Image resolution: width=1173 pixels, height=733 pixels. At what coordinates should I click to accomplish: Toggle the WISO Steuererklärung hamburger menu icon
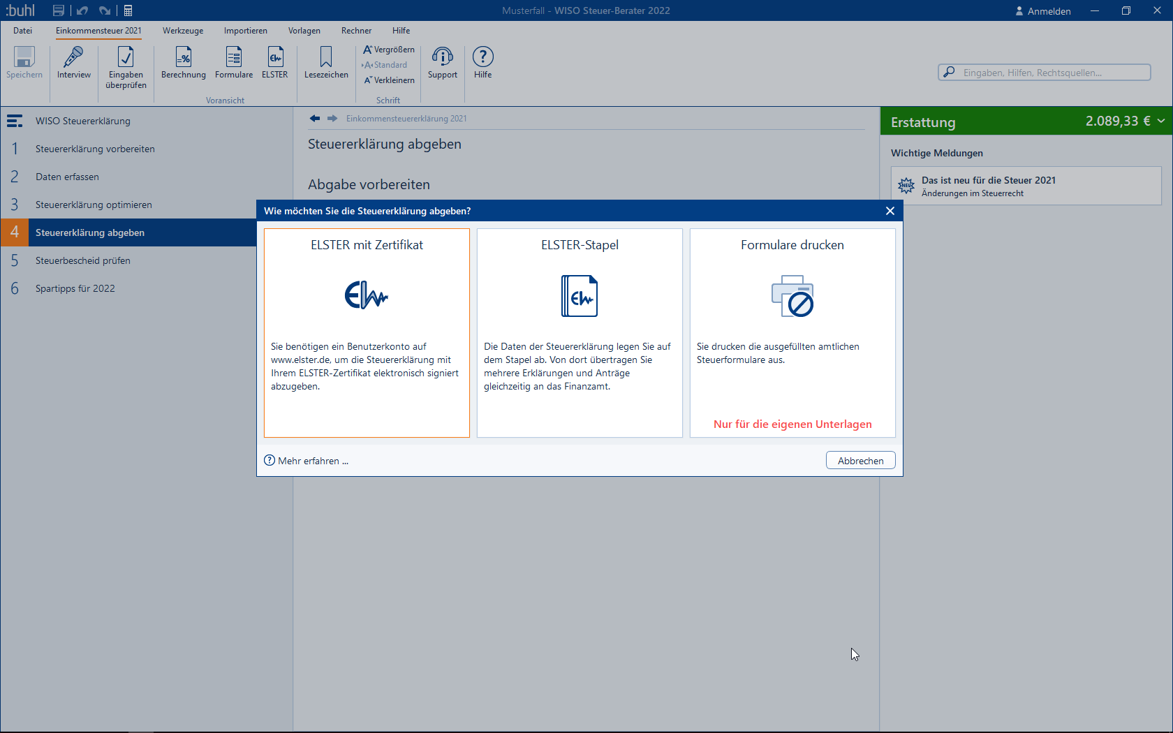point(15,121)
